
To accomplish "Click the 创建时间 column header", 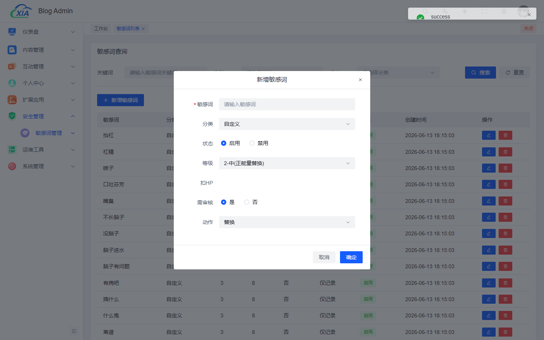I will [416, 120].
